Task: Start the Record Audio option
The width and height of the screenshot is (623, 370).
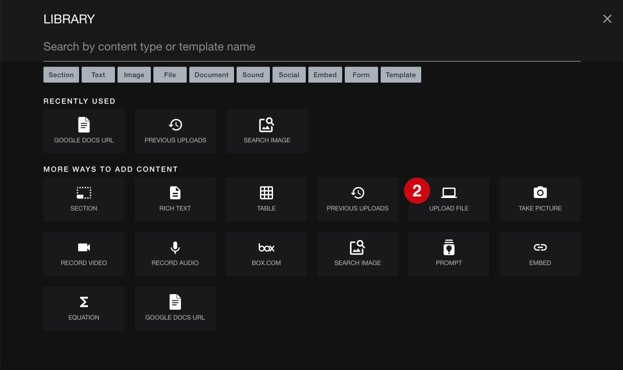Action: pos(175,254)
